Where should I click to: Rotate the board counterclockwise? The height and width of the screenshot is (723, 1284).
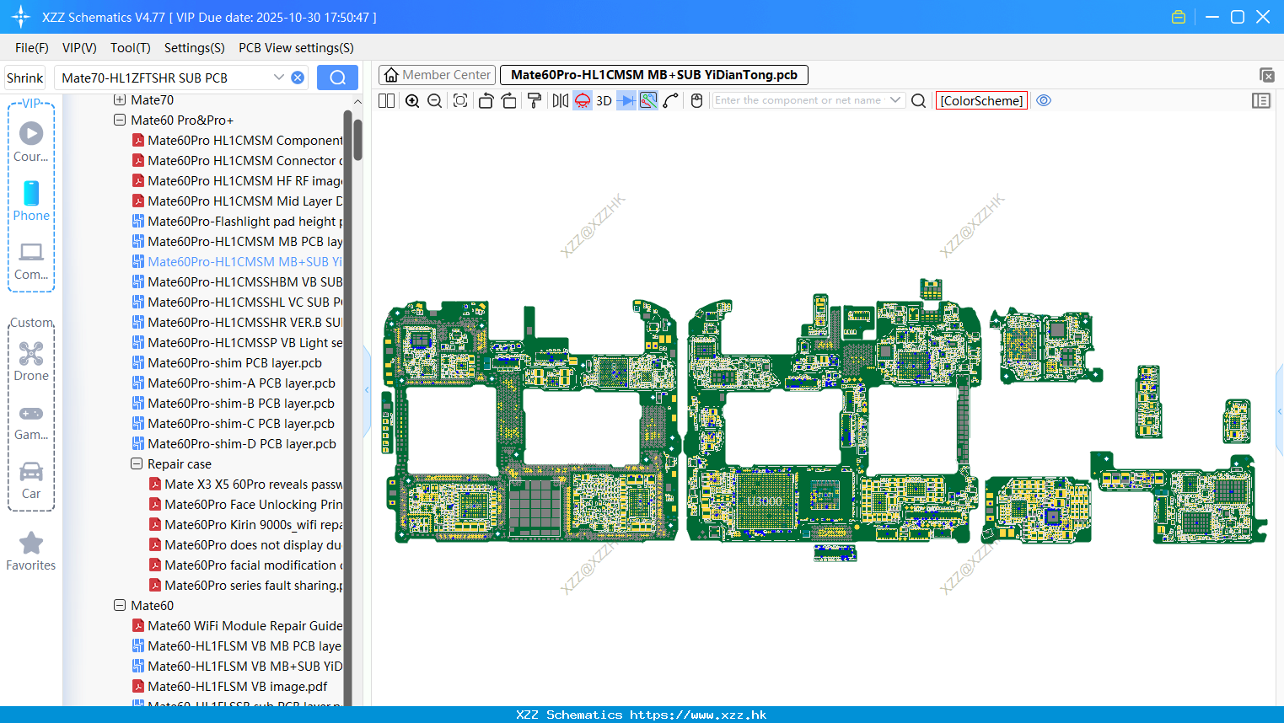486,100
